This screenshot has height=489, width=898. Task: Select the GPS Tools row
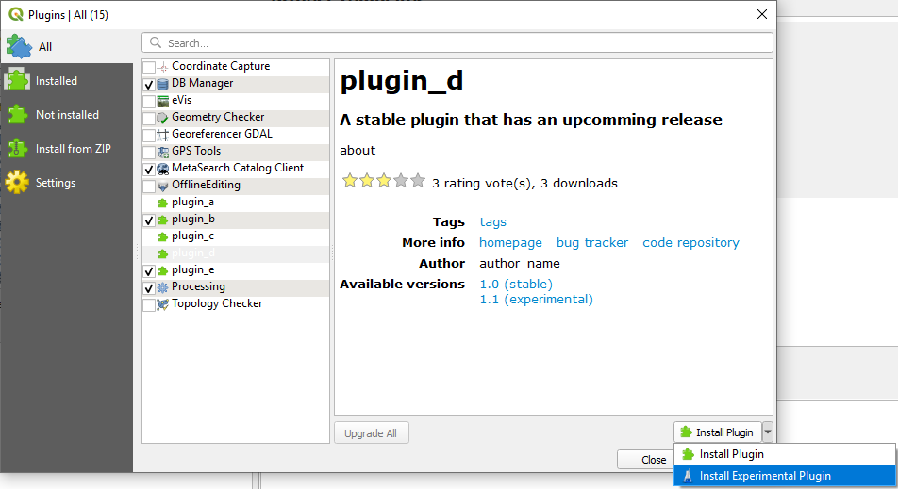click(x=236, y=152)
